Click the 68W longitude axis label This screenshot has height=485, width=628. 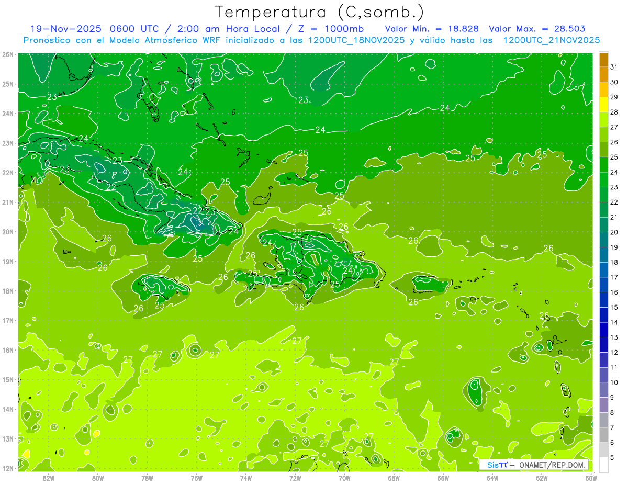[x=394, y=478]
